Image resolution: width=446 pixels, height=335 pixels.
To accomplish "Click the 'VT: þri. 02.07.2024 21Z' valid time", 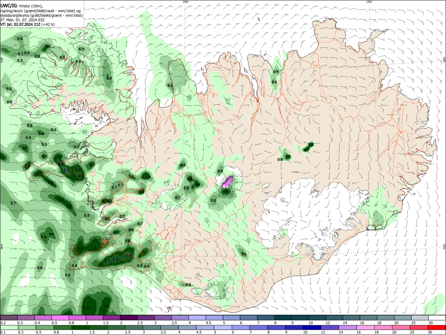I will coord(20,24).
